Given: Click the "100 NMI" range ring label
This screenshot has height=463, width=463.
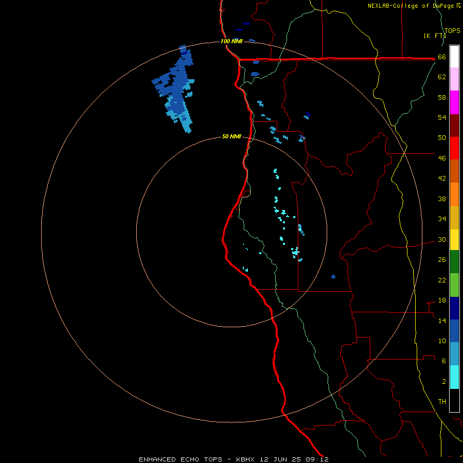Looking at the screenshot, I should pos(232,41).
